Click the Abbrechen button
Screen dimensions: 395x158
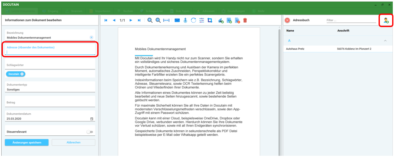[74, 143]
